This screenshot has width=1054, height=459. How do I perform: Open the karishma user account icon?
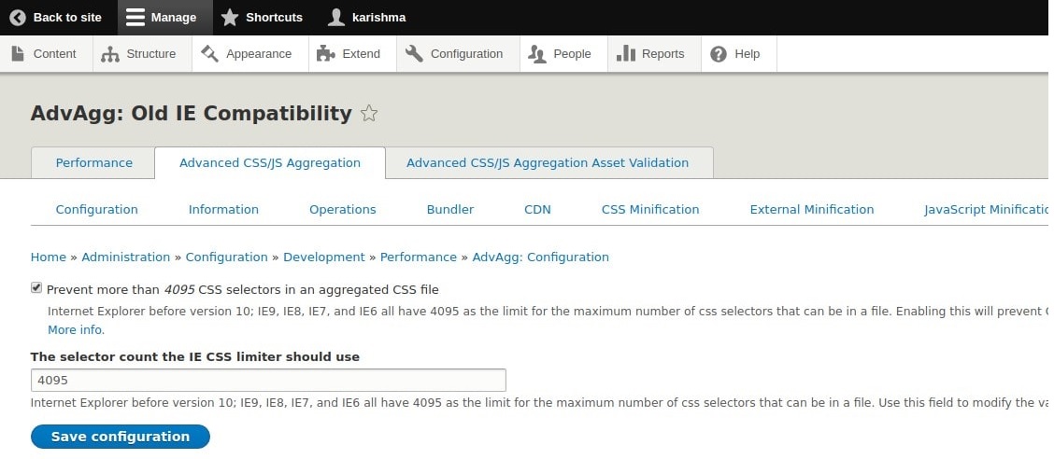(x=336, y=18)
